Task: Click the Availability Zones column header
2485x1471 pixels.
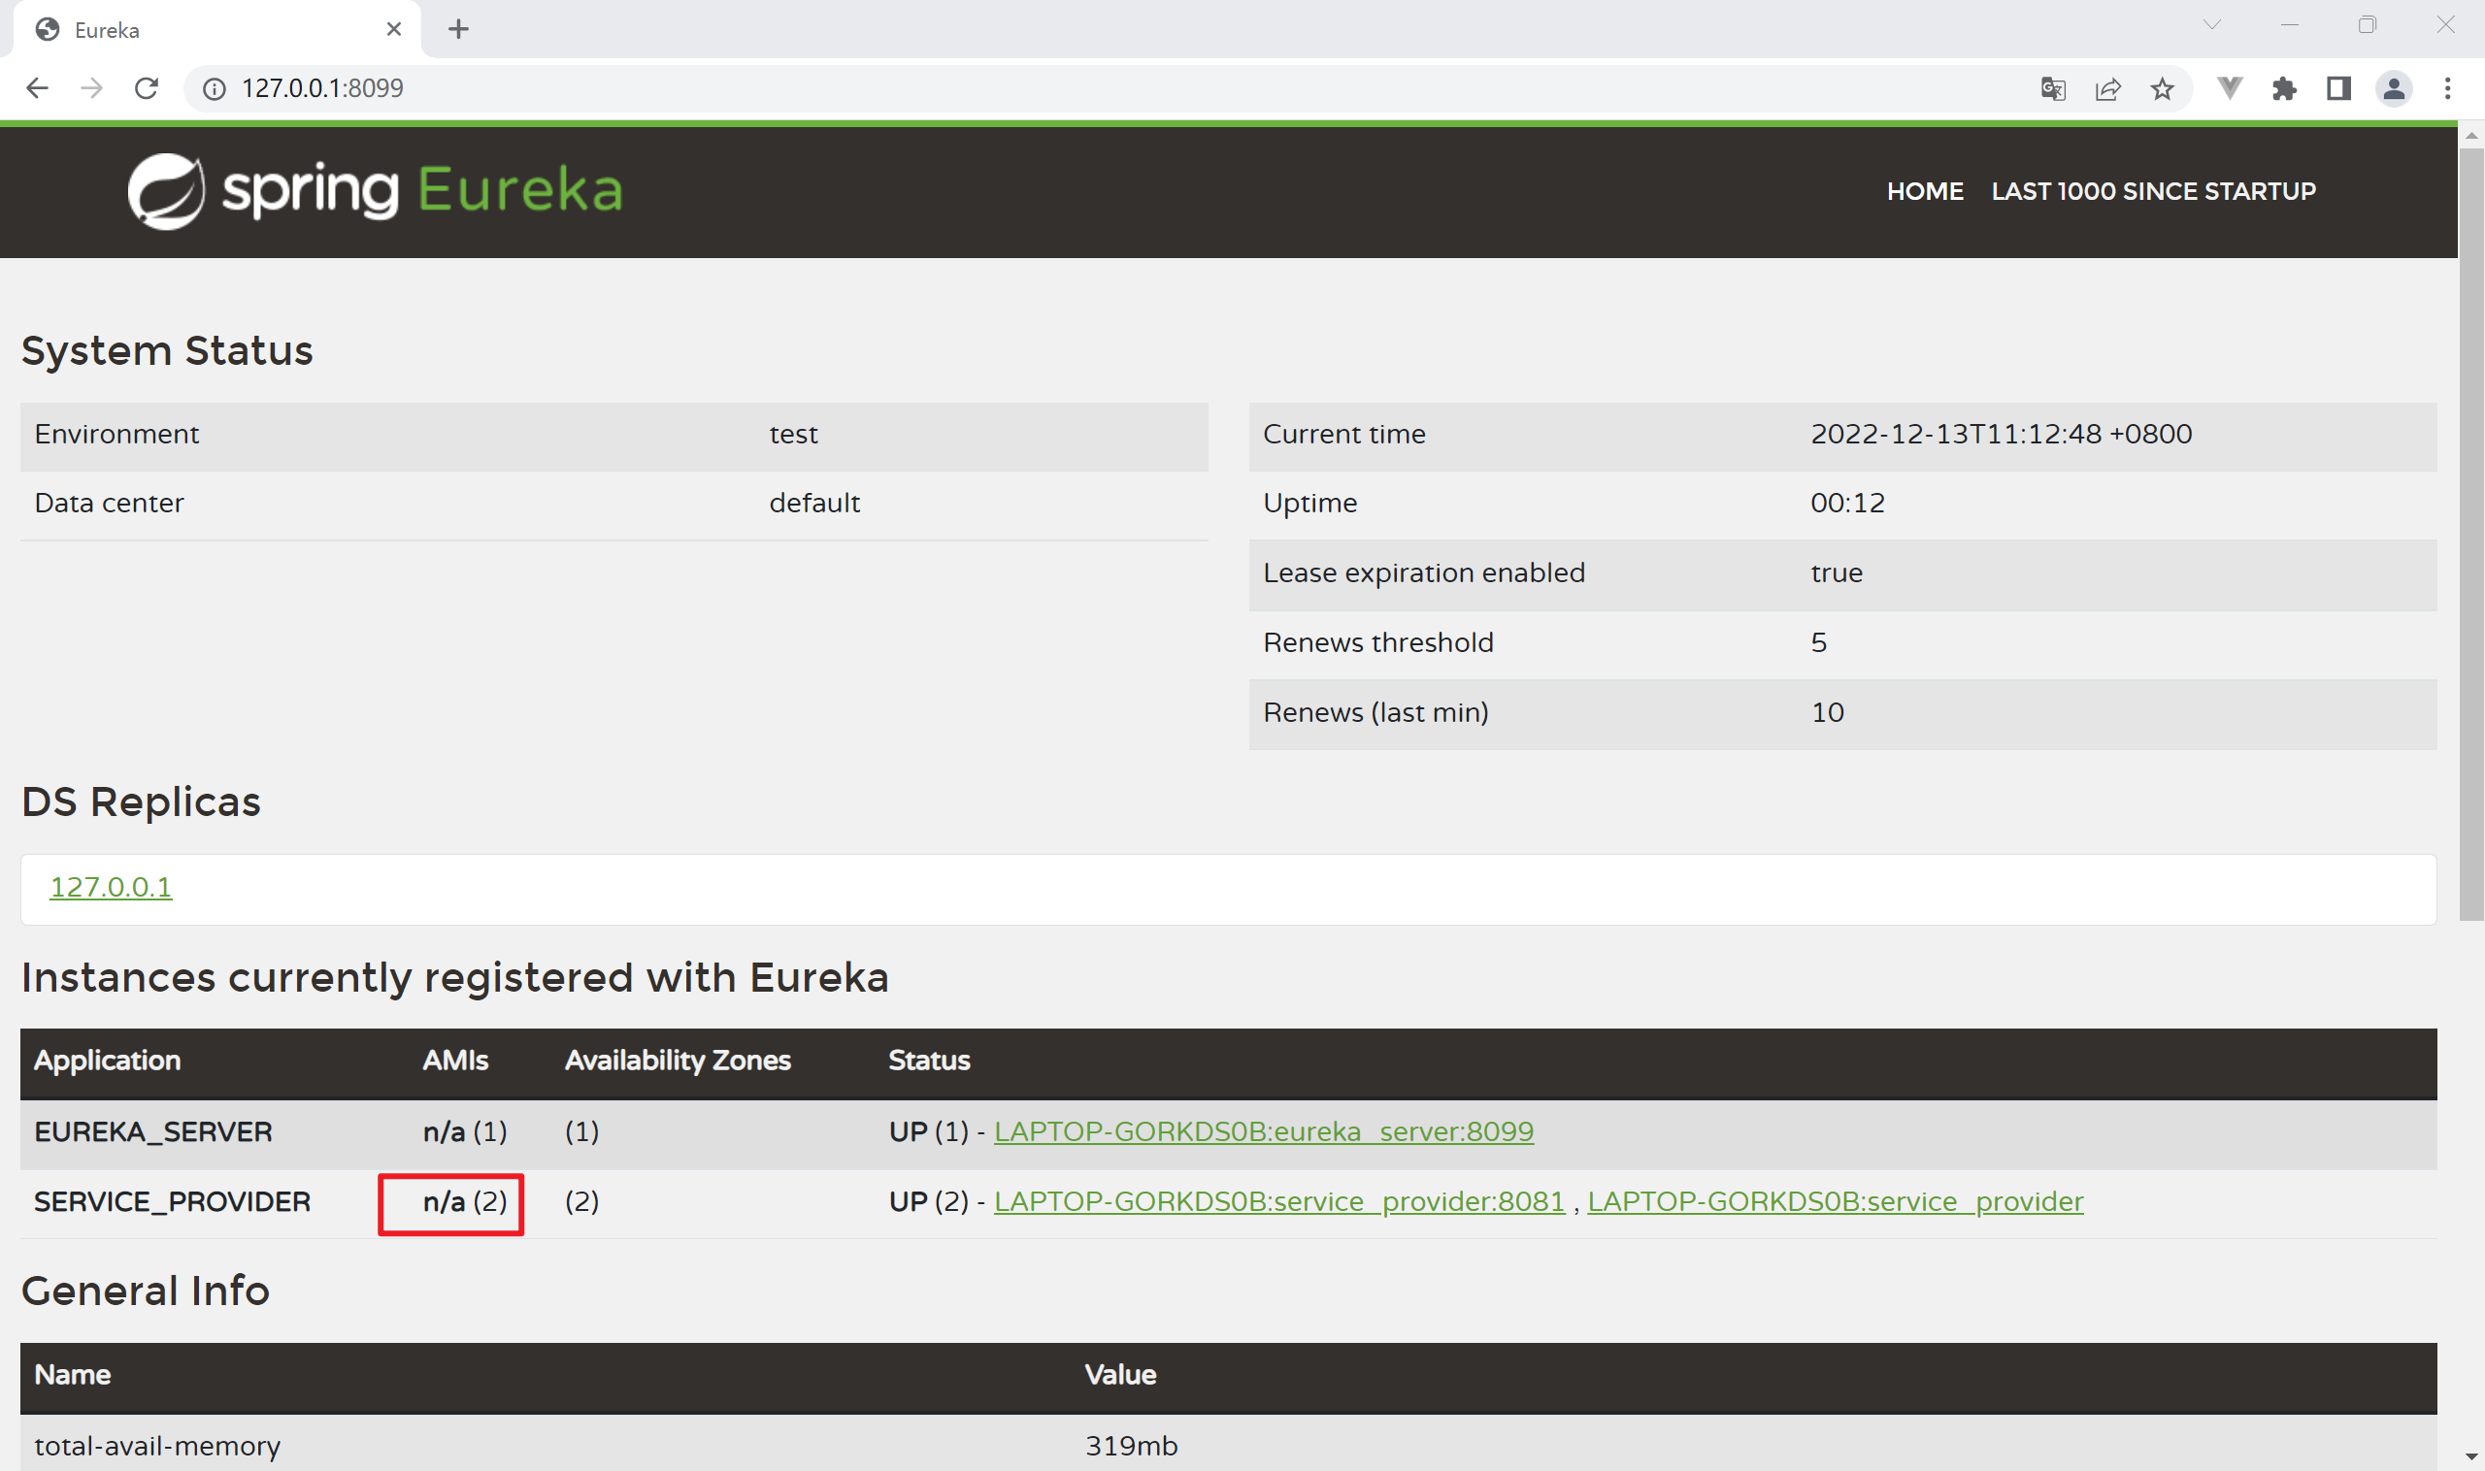Action: (679, 1061)
